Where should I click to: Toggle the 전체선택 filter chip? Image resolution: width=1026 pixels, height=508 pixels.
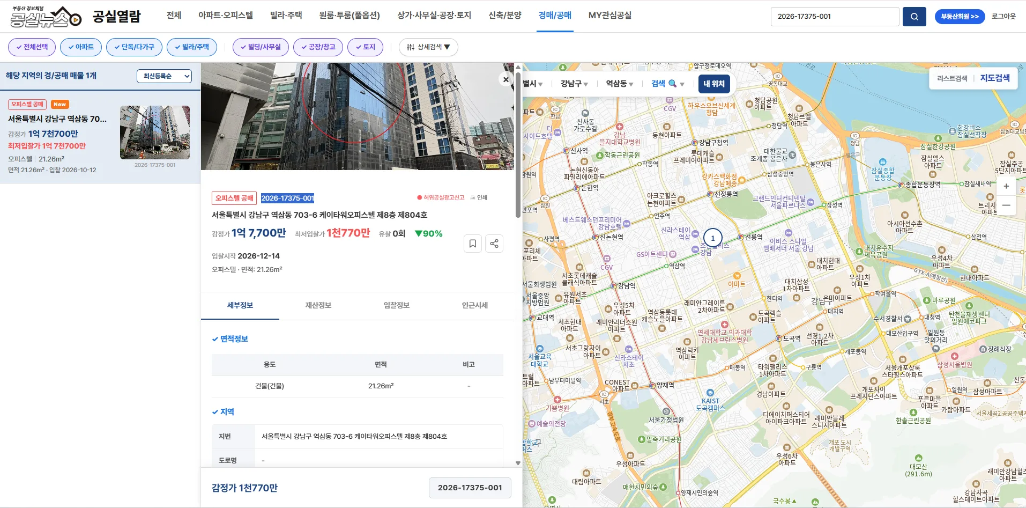point(32,47)
